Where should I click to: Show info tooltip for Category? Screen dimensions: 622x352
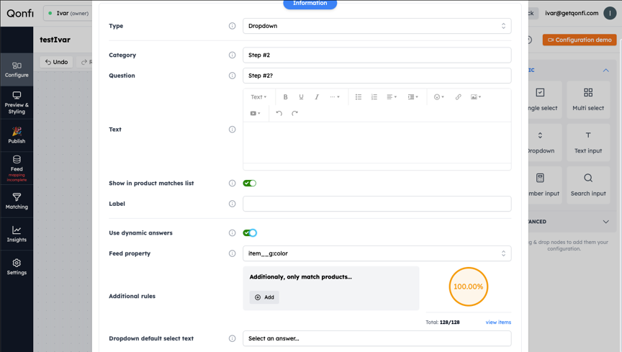[232, 55]
